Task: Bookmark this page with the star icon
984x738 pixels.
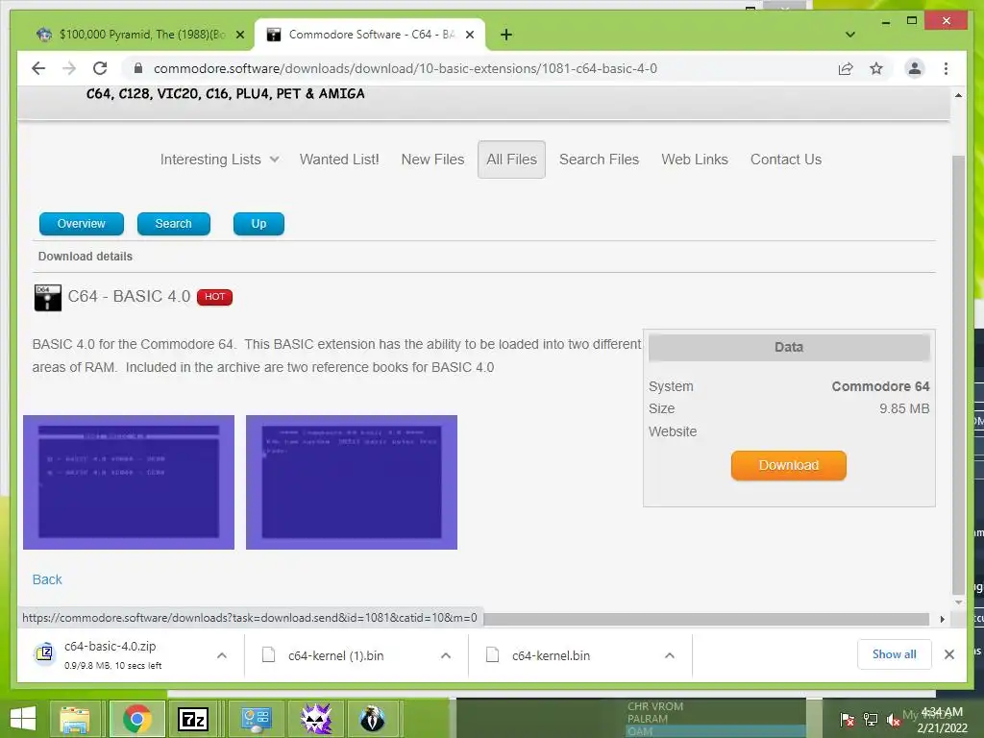Action: (x=876, y=68)
